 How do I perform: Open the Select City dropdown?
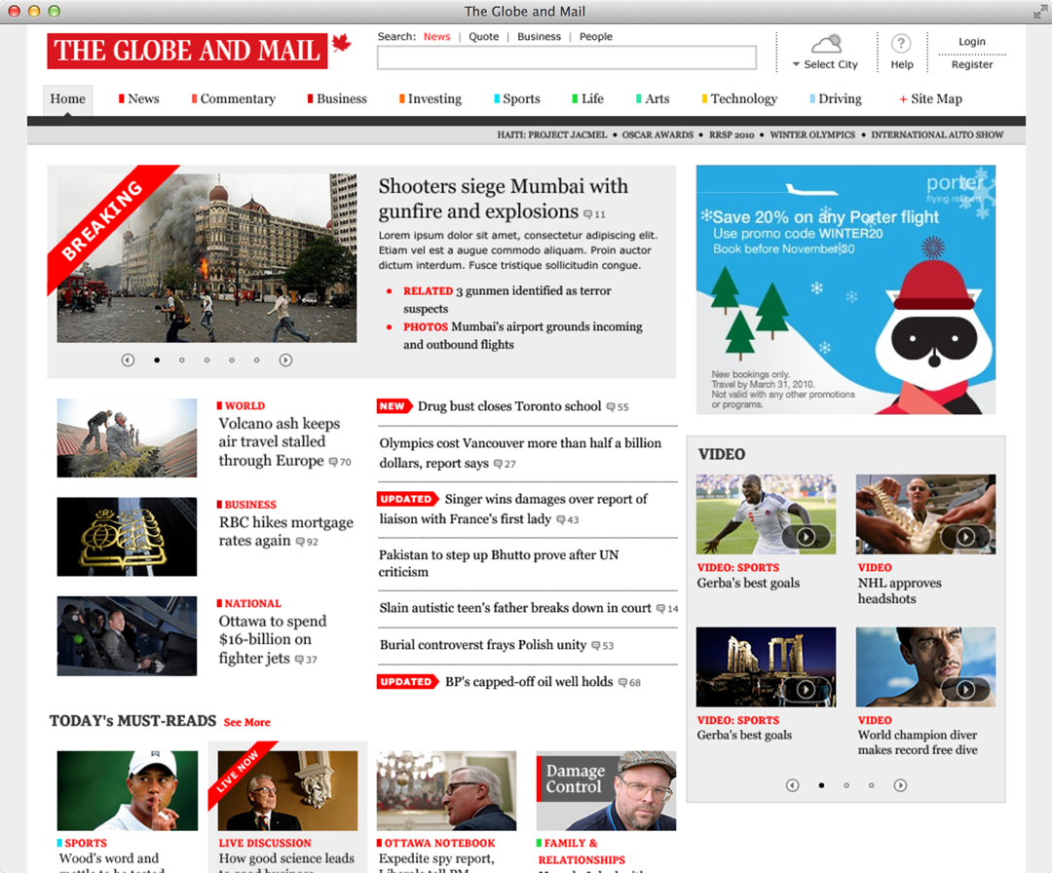(825, 64)
